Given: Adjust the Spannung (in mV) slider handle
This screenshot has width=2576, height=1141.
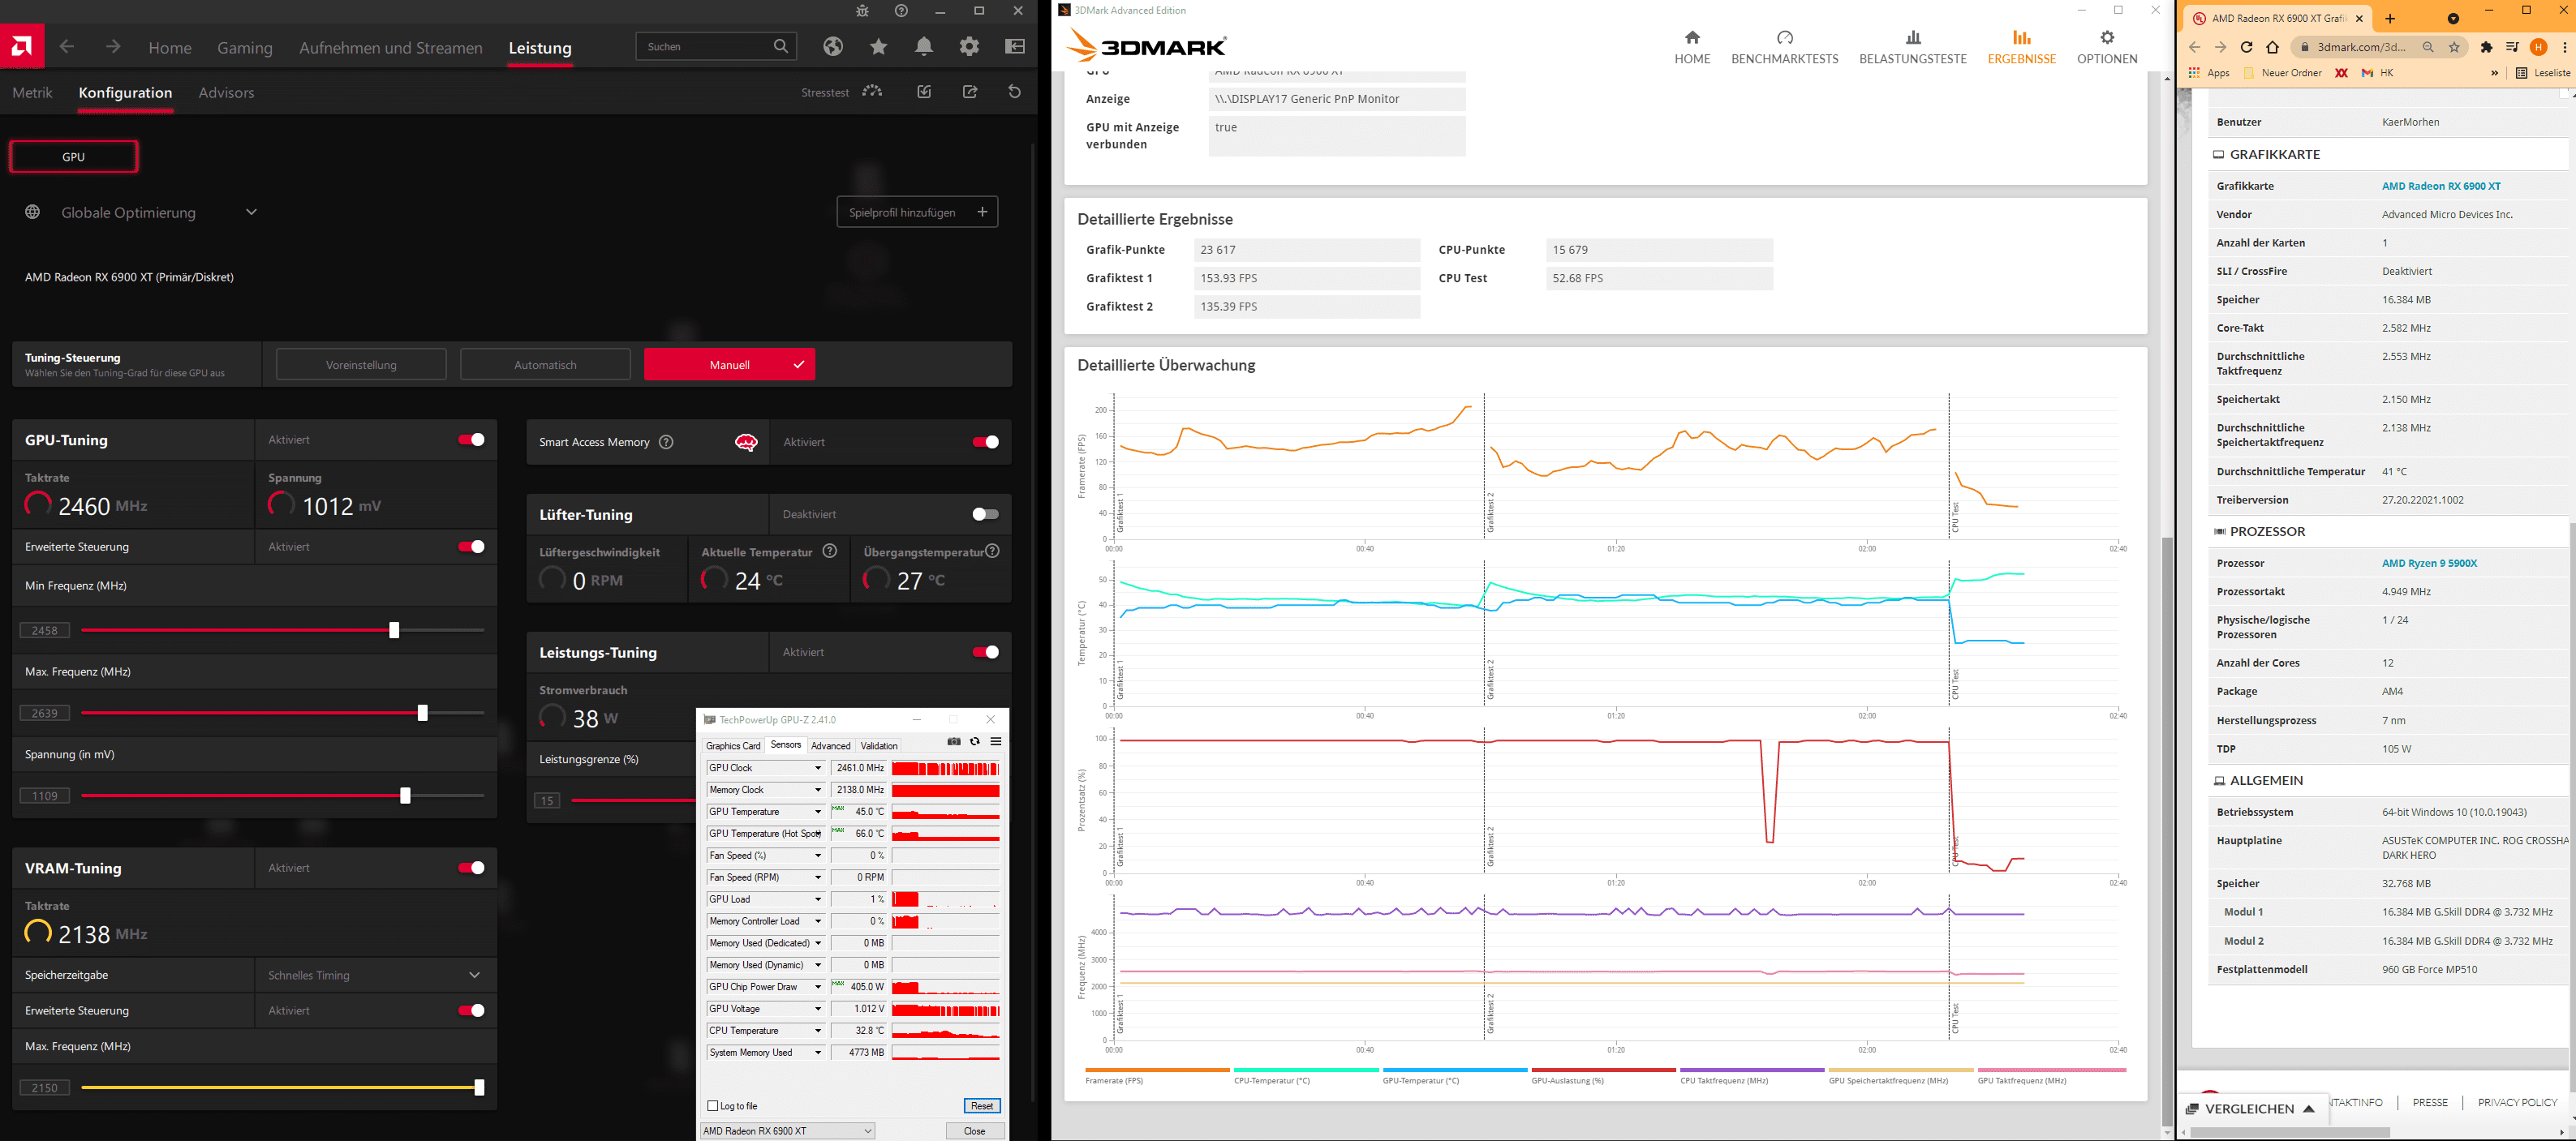Looking at the screenshot, I should pos(405,796).
